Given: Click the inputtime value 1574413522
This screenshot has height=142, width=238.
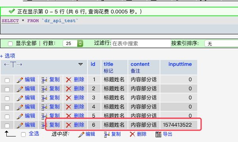Looking at the screenshot, I should (x=177, y=125).
